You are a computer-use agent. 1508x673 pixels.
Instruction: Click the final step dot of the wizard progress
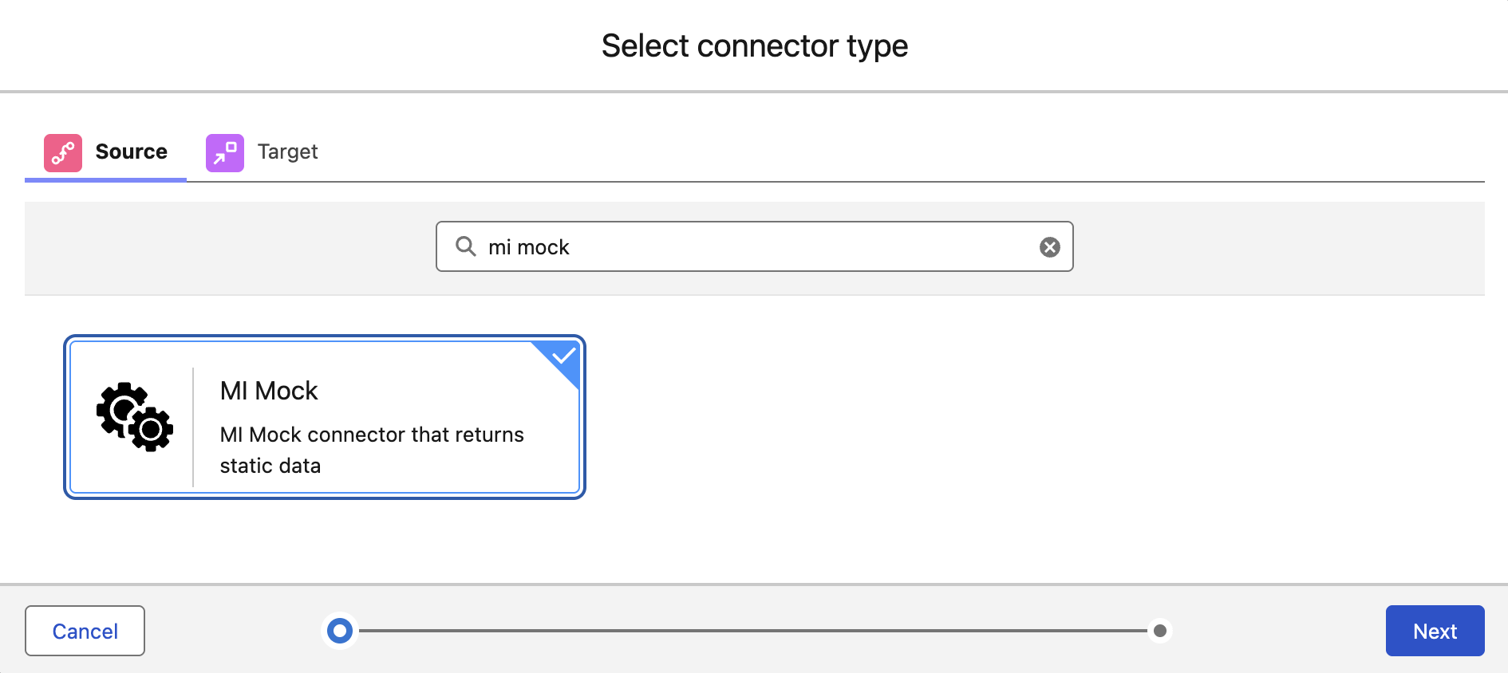tap(1159, 630)
